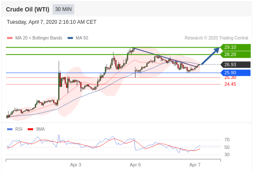The width and height of the screenshot is (255, 174).
Task: Click the 30 MIN timeframe button
Action: click(63, 9)
